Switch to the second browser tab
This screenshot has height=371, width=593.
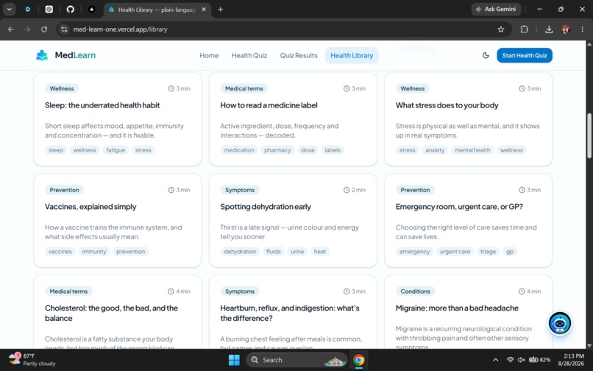49,10
